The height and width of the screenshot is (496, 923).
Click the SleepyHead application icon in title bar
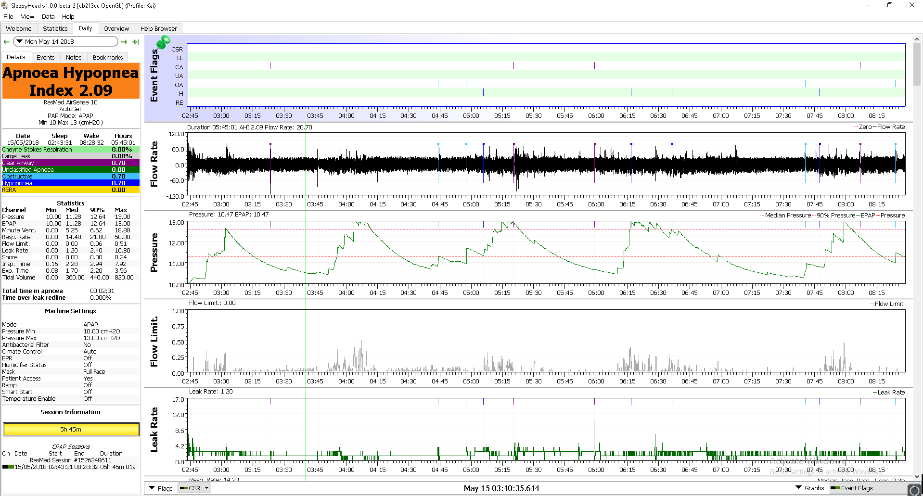[x=5, y=5]
